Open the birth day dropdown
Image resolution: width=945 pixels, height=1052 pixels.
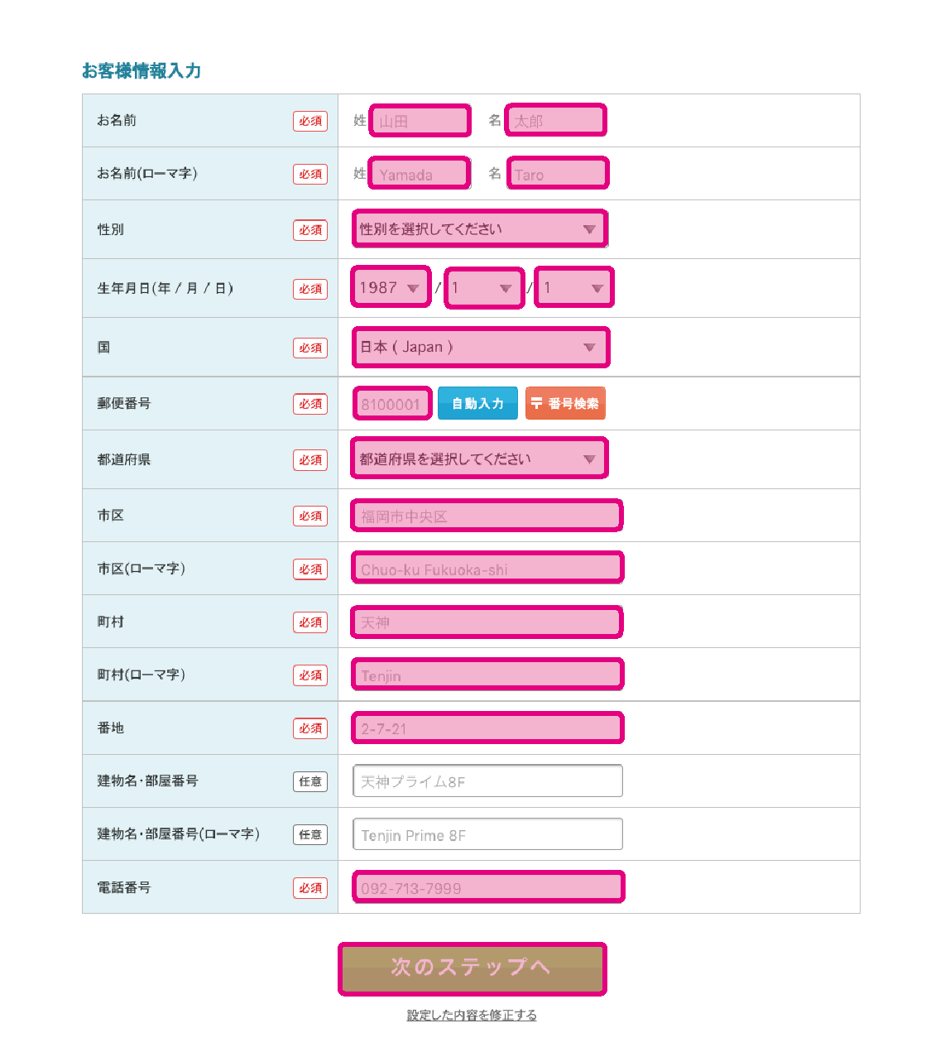[x=574, y=287]
